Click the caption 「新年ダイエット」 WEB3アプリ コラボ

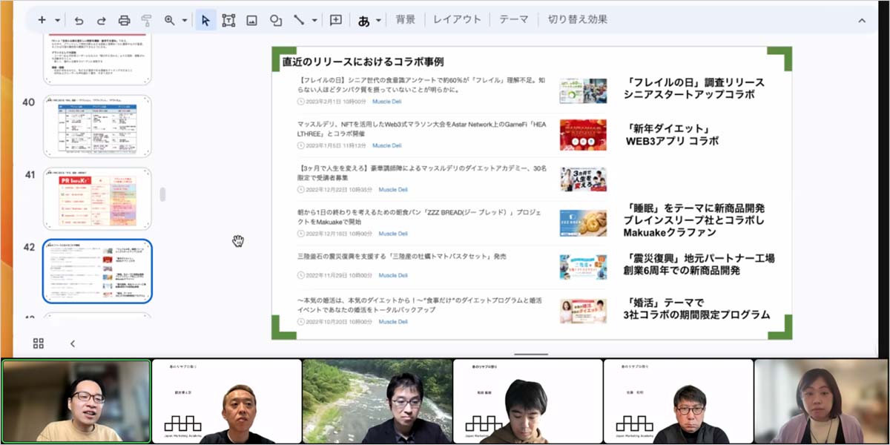click(x=672, y=134)
